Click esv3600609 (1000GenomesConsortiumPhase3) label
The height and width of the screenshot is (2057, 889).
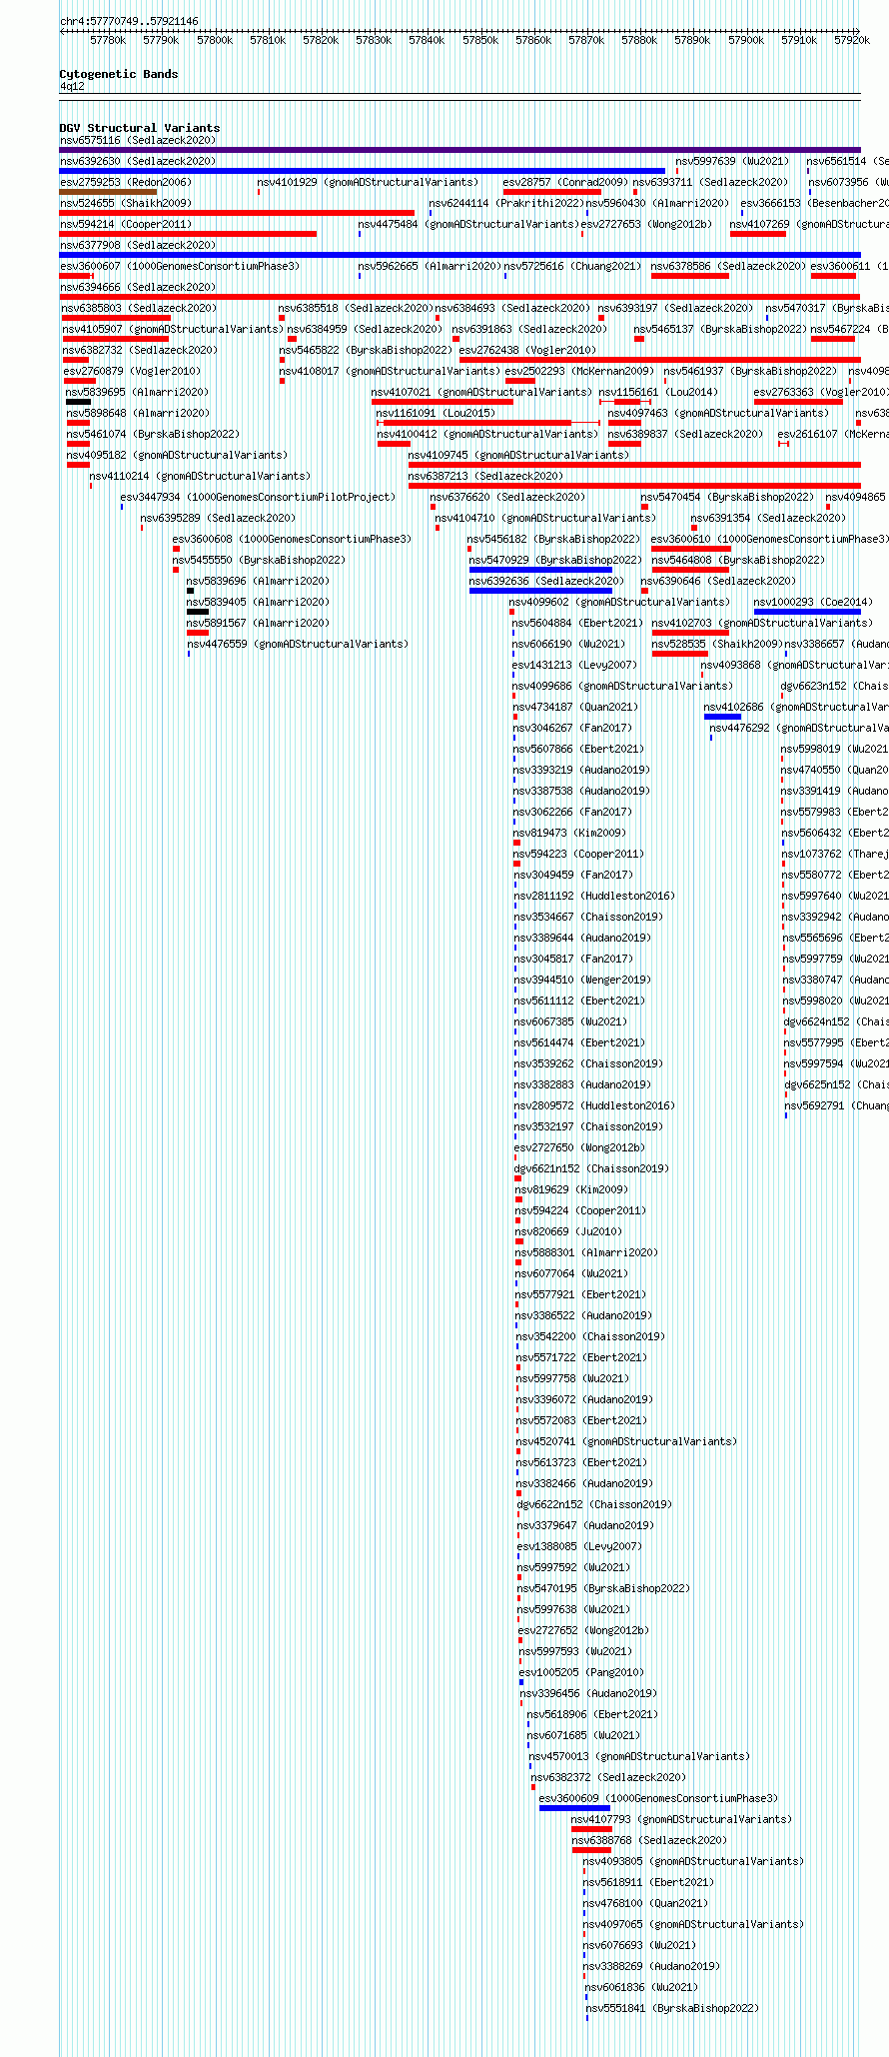click(658, 1799)
